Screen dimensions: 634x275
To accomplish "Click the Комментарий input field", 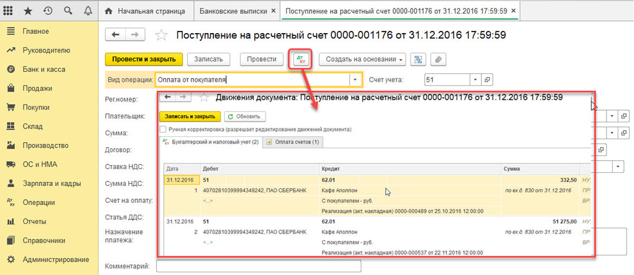I will [258, 266].
